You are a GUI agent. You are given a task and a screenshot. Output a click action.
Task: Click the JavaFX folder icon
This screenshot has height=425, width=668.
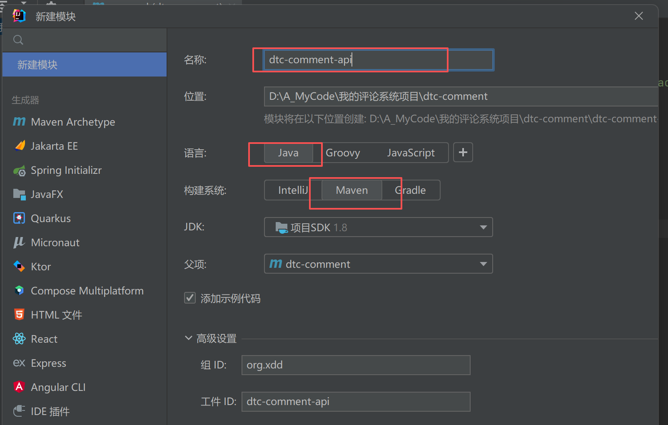[x=19, y=194]
